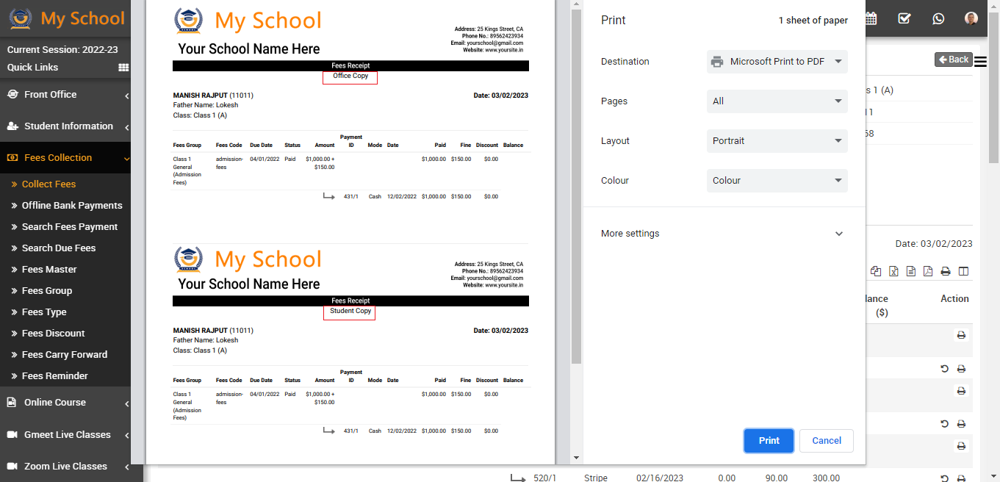Click the Back button
The width and height of the screenshot is (1000, 482).
click(x=954, y=60)
